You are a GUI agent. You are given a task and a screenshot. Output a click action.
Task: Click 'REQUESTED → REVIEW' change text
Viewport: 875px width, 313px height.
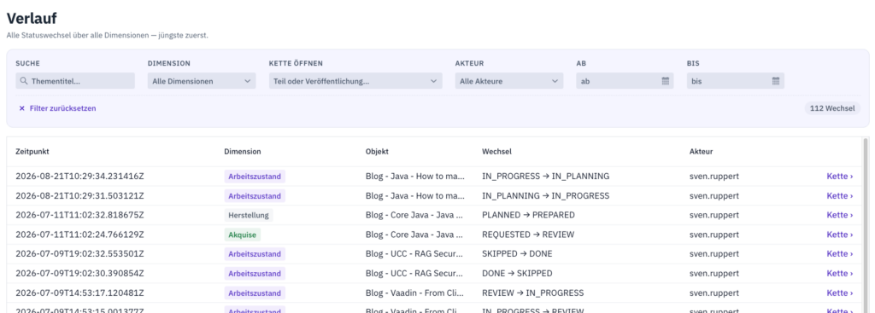pos(528,235)
